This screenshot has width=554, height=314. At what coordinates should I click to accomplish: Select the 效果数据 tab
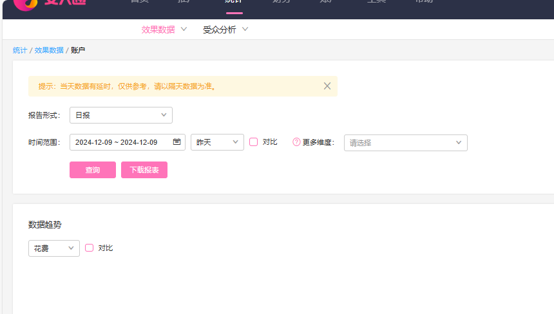pos(158,30)
